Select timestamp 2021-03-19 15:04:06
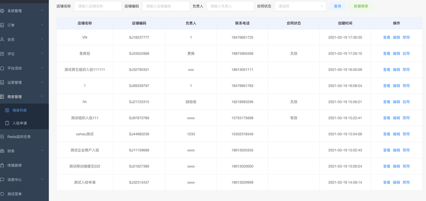This screenshot has width=426, height=201. pyautogui.click(x=345, y=134)
